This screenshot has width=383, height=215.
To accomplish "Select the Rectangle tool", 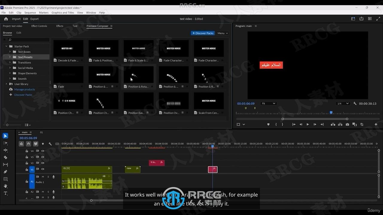I will coord(5,179).
